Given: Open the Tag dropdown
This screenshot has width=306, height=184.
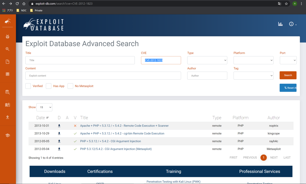Looking at the screenshot, I should [x=253, y=75].
